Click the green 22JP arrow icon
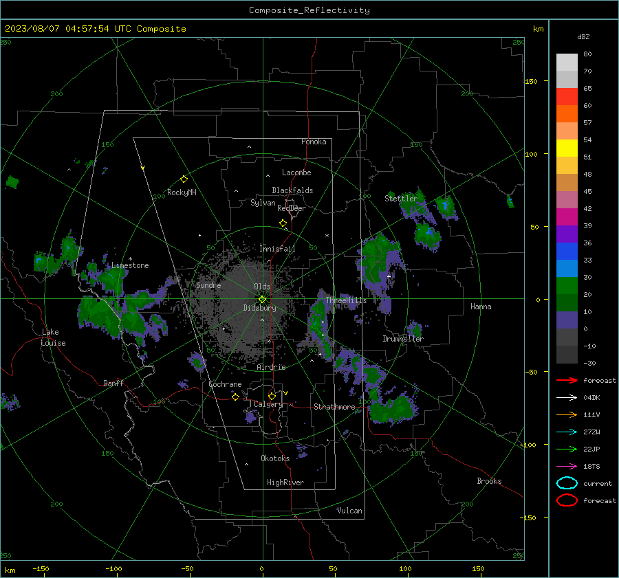Screen dimensions: 619x578 click(567, 449)
